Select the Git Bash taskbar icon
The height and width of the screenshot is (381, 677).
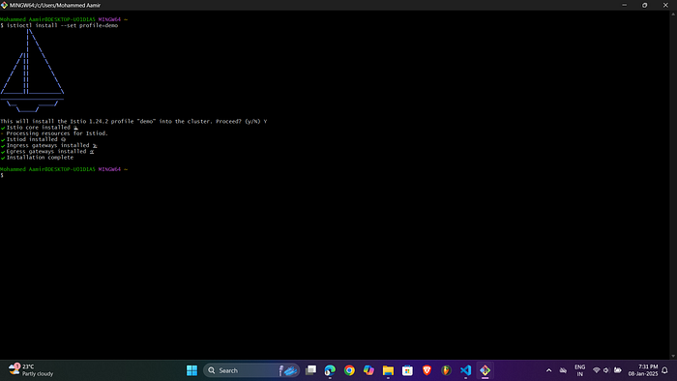[486, 370]
